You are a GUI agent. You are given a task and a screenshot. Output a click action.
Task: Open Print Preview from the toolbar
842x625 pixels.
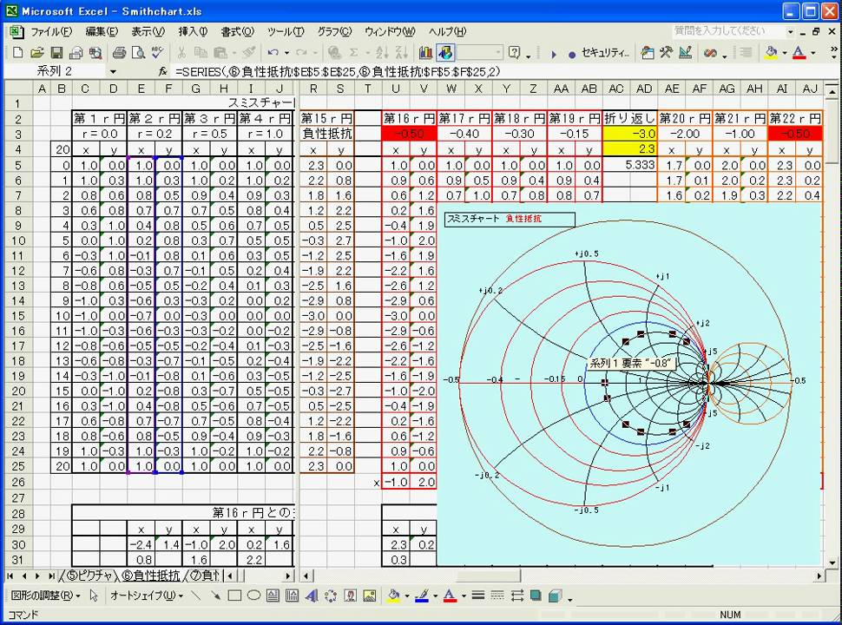coord(139,53)
